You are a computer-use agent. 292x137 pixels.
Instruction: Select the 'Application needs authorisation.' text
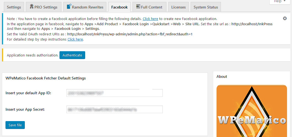[x=33, y=55]
